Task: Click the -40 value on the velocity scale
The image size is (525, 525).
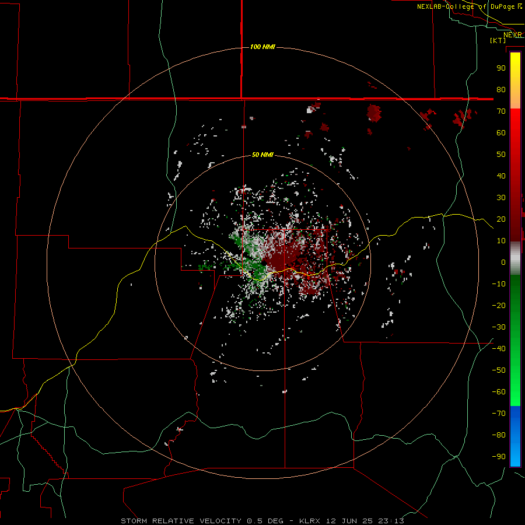Action: [499, 349]
